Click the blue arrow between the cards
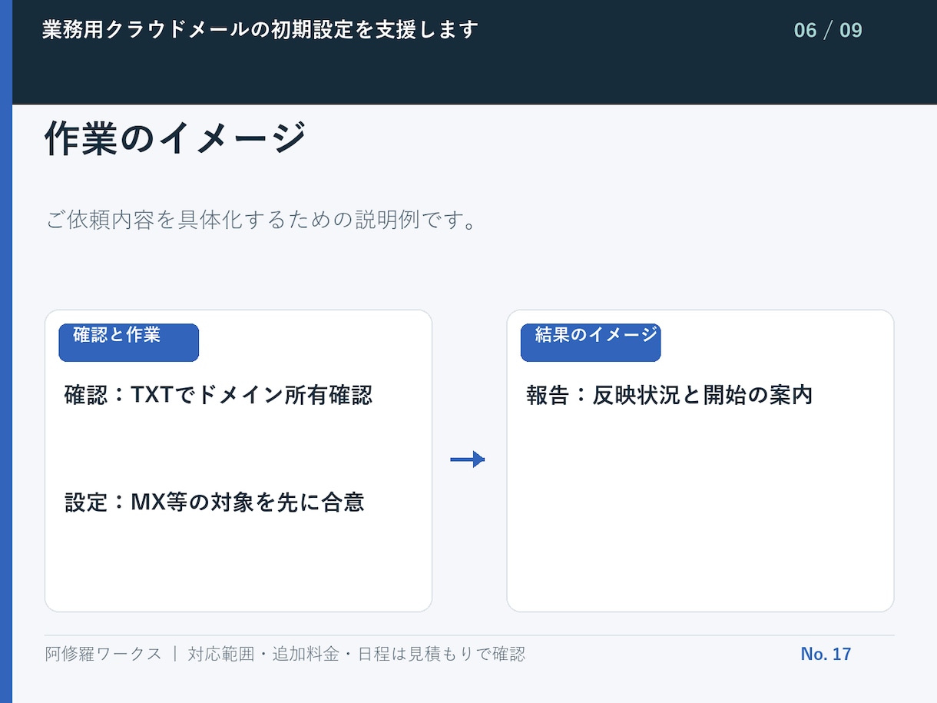Screen dimensions: 937x703 coord(468,459)
